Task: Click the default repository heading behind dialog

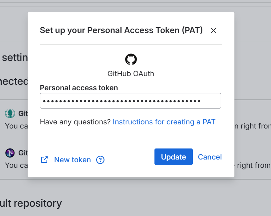Action: coord(31,203)
